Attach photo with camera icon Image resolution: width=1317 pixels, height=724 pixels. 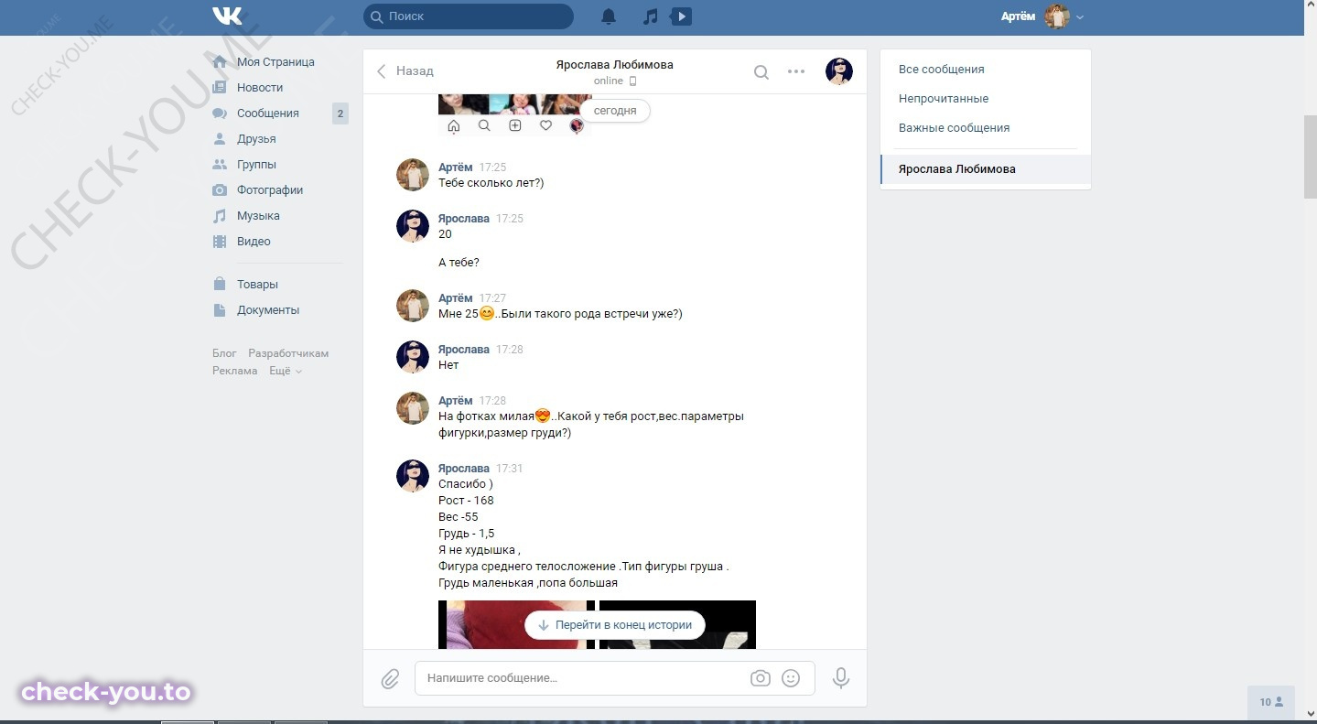click(760, 678)
